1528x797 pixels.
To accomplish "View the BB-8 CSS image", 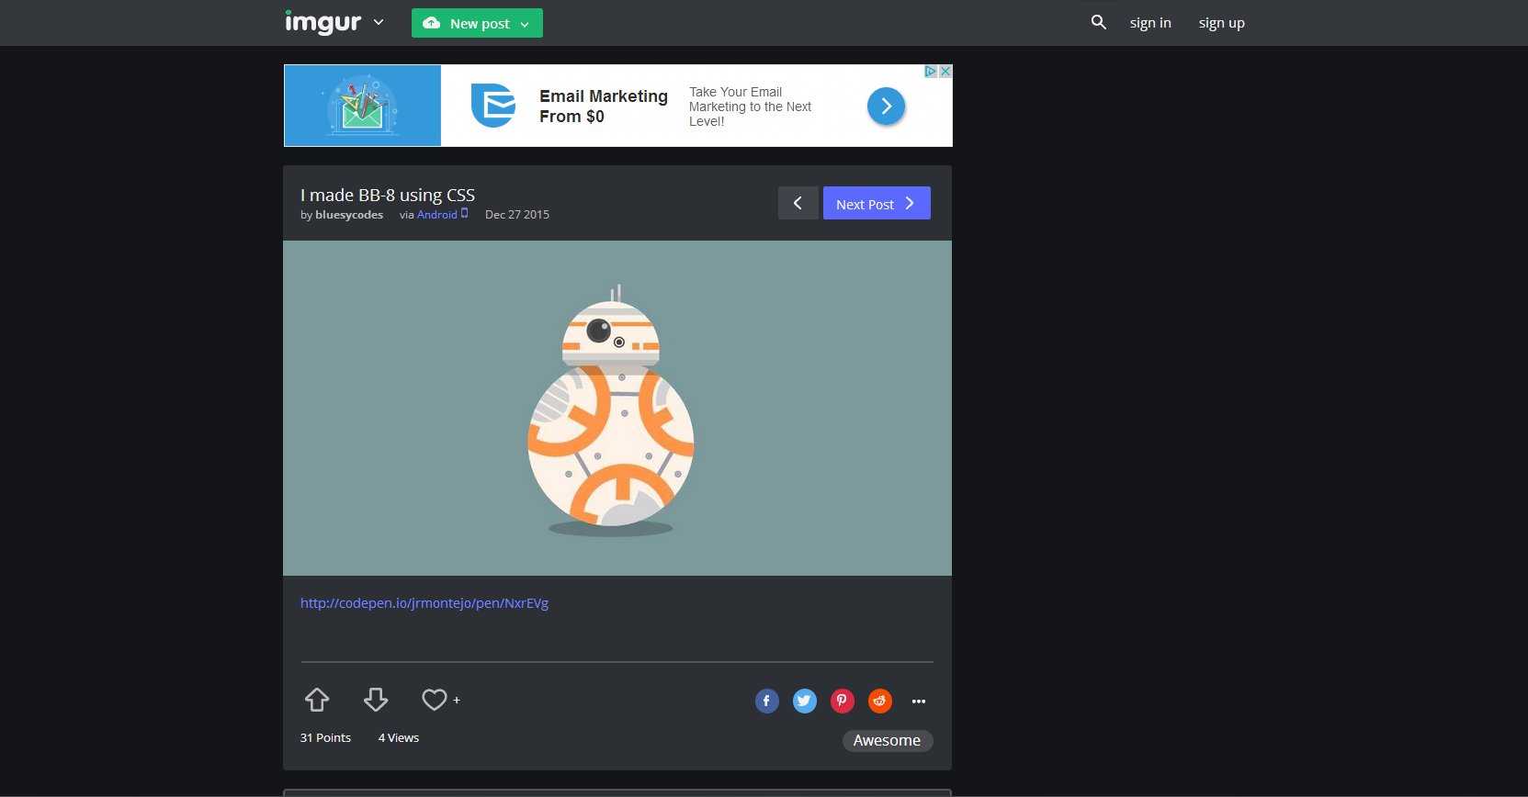I will (617, 408).
